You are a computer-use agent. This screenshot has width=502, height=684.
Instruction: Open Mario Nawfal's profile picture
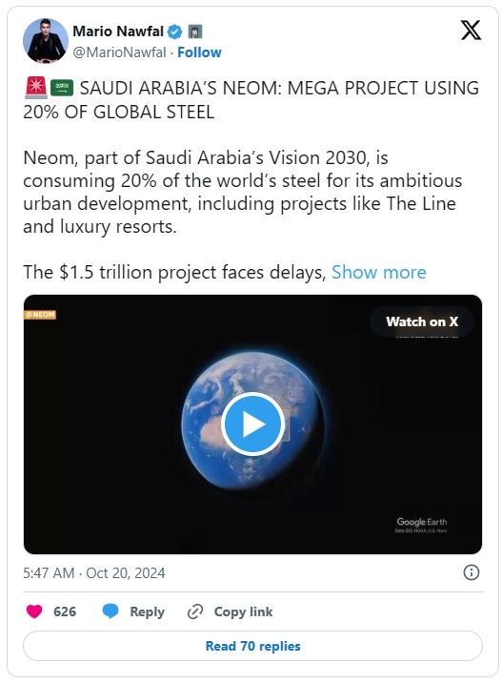point(46,41)
